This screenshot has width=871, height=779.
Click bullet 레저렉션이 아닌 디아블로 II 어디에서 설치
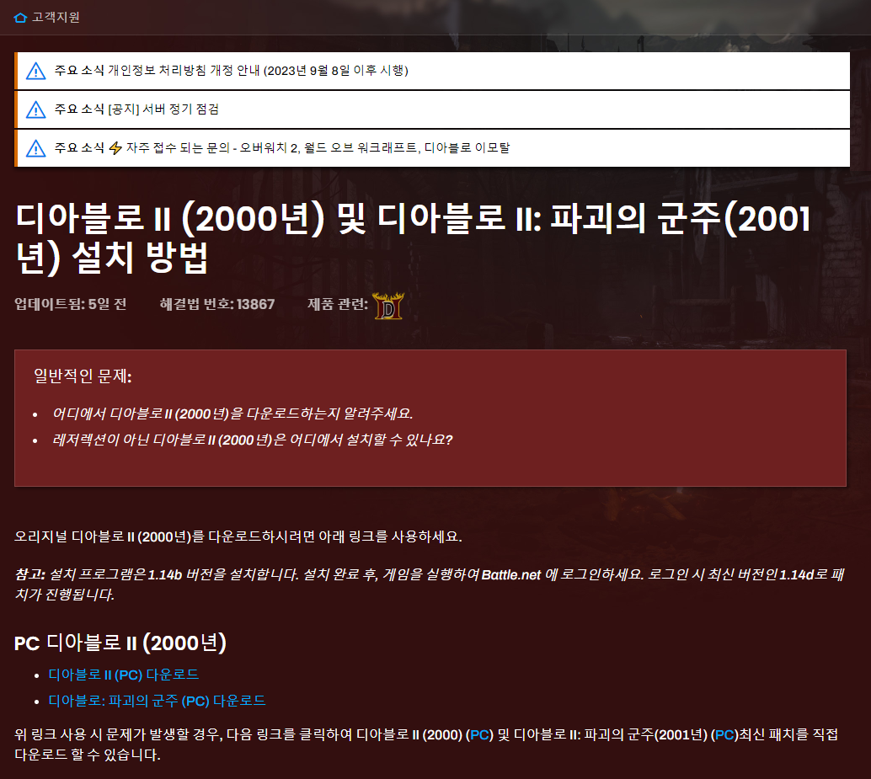coord(252,440)
